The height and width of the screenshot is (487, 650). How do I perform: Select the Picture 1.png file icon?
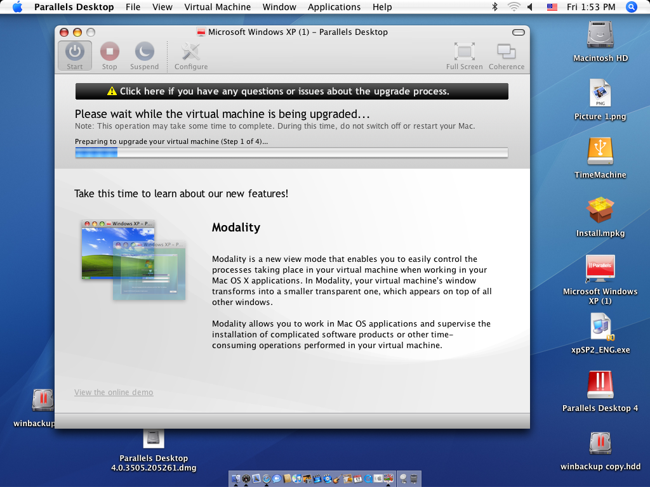point(600,93)
